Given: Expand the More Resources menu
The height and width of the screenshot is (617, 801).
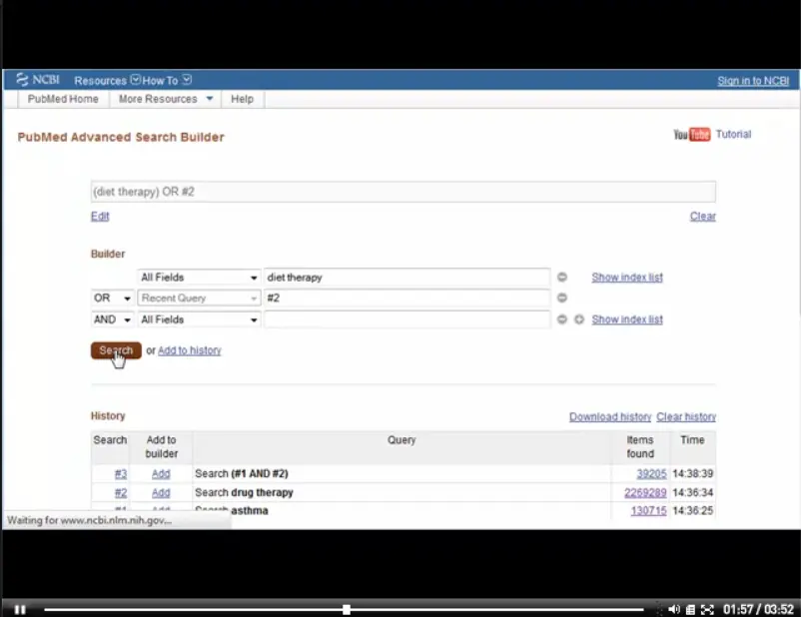Looking at the screenshot, I should tap(166, 99).
